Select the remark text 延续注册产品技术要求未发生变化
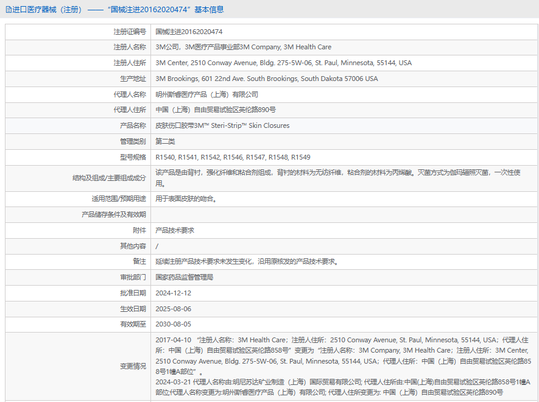Viewport: 539px width, 402px height. [247, 262]
